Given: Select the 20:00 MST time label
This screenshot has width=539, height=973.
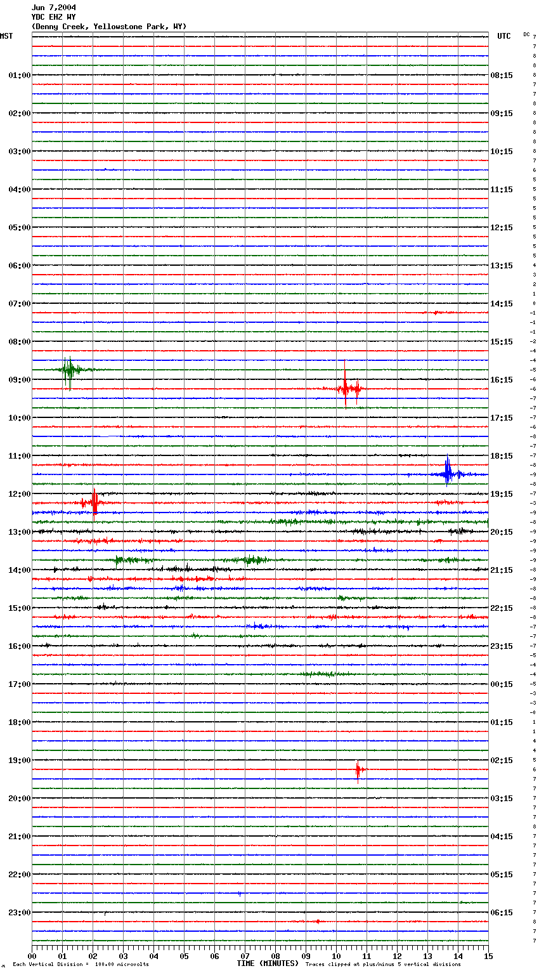Looking at the screenshot, I should click(20, 799).
